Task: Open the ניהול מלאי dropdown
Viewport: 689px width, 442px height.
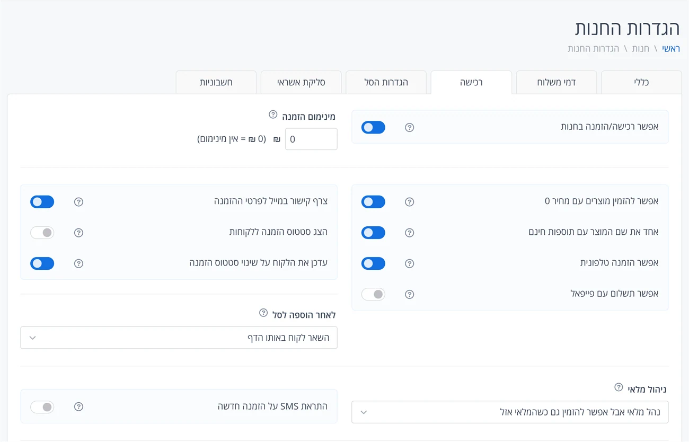Action: [x=510, y=412]
